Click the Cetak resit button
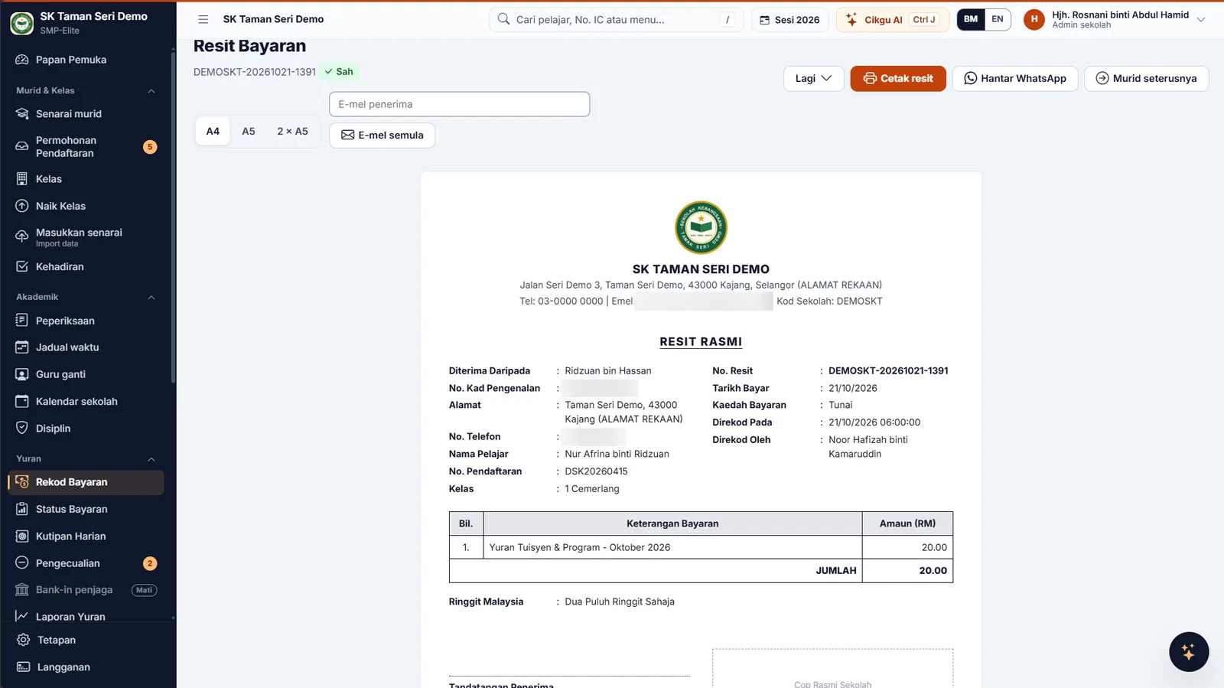Image resolution: width=1224 pixels, height=688 pixels. (x=898, y=78)
